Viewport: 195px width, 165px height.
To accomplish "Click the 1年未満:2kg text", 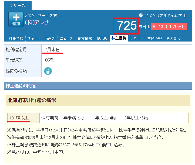I will point(73,118).
